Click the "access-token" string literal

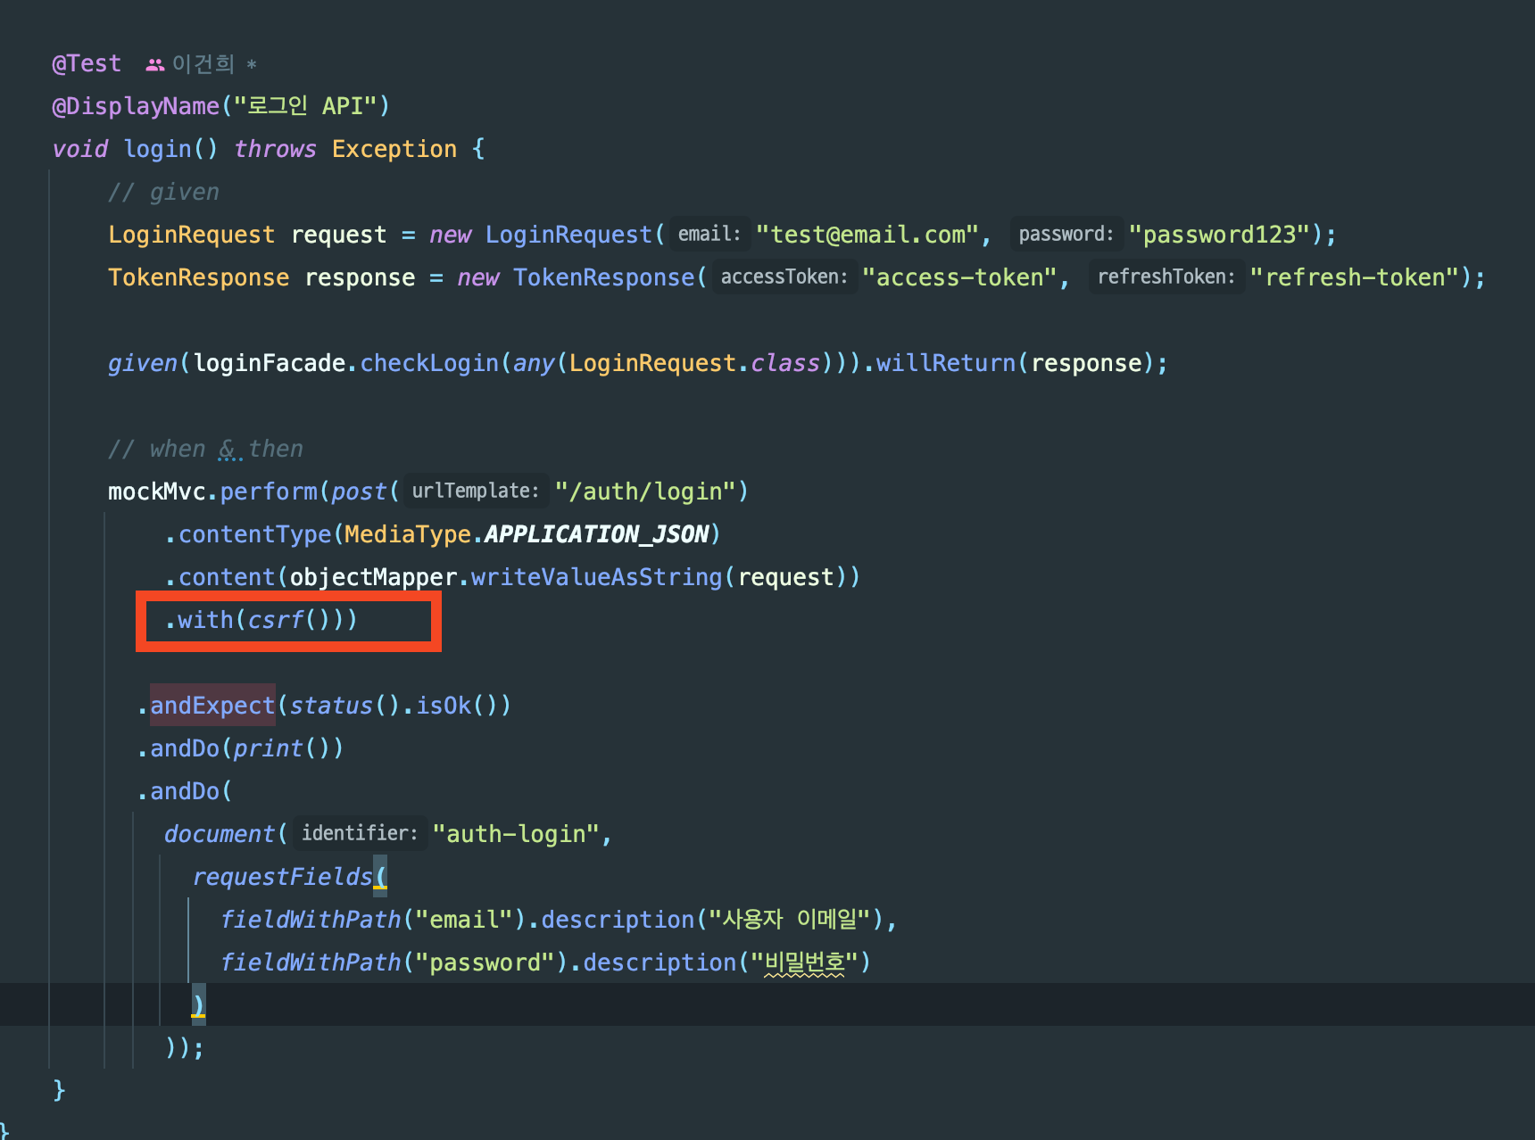pyautogui.click(x=959, y=277)
